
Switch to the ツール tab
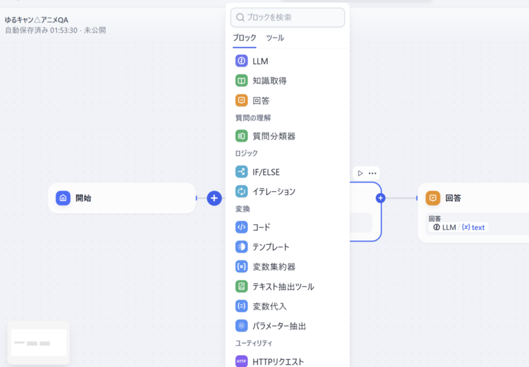pyautogui.click(x=275, y=38)
